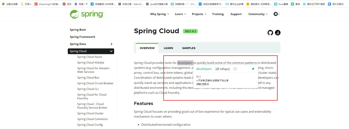Open Spring Cloud CLI project

[x=88, y=89]
